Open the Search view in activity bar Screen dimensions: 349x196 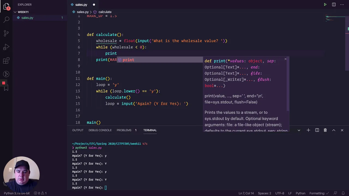click(6, 20)
